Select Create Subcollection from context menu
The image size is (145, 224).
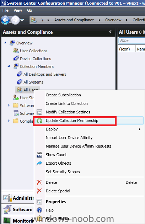pyautogui.click(x=63, y=95)
